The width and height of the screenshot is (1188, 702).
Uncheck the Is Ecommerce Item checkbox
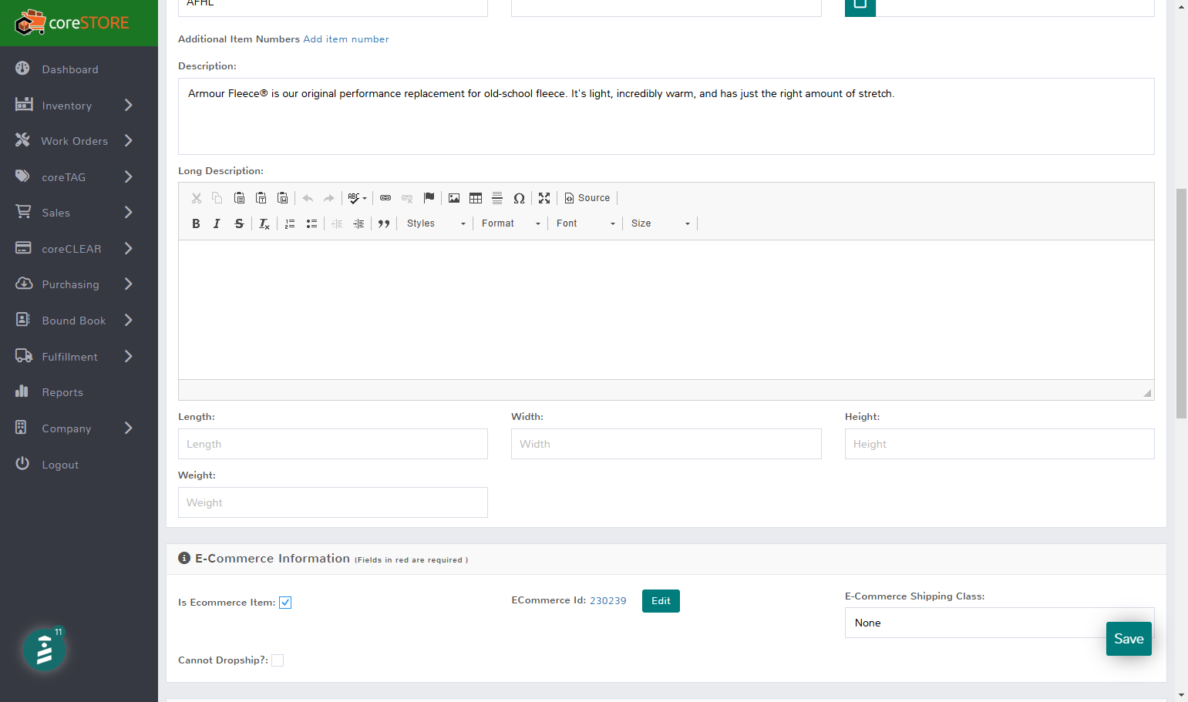pos(285,603)
